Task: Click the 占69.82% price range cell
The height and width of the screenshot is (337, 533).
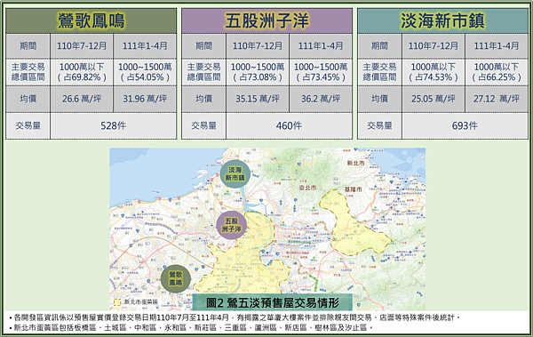Action: pos(82,72)
